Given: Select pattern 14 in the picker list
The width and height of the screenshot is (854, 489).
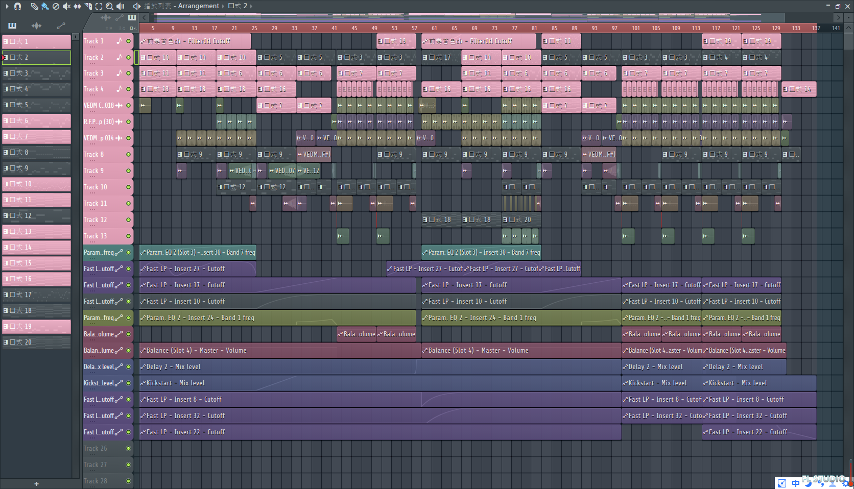Looking at the screenshot, I should 36,247.
